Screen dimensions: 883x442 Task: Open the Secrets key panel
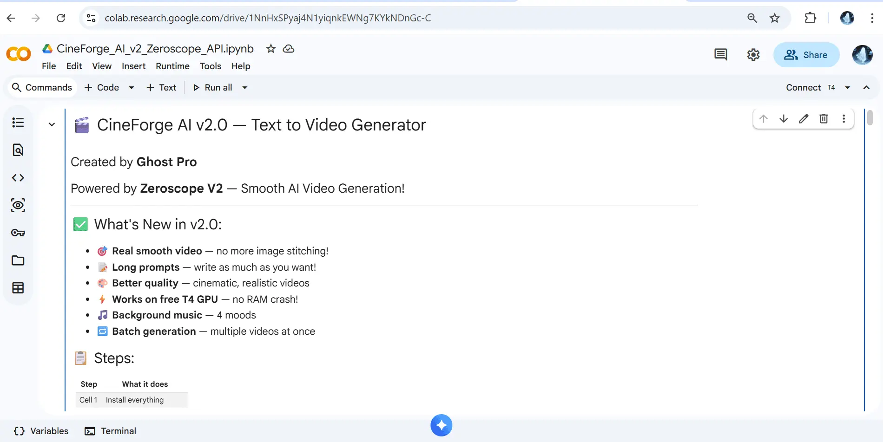click(18, 233)
